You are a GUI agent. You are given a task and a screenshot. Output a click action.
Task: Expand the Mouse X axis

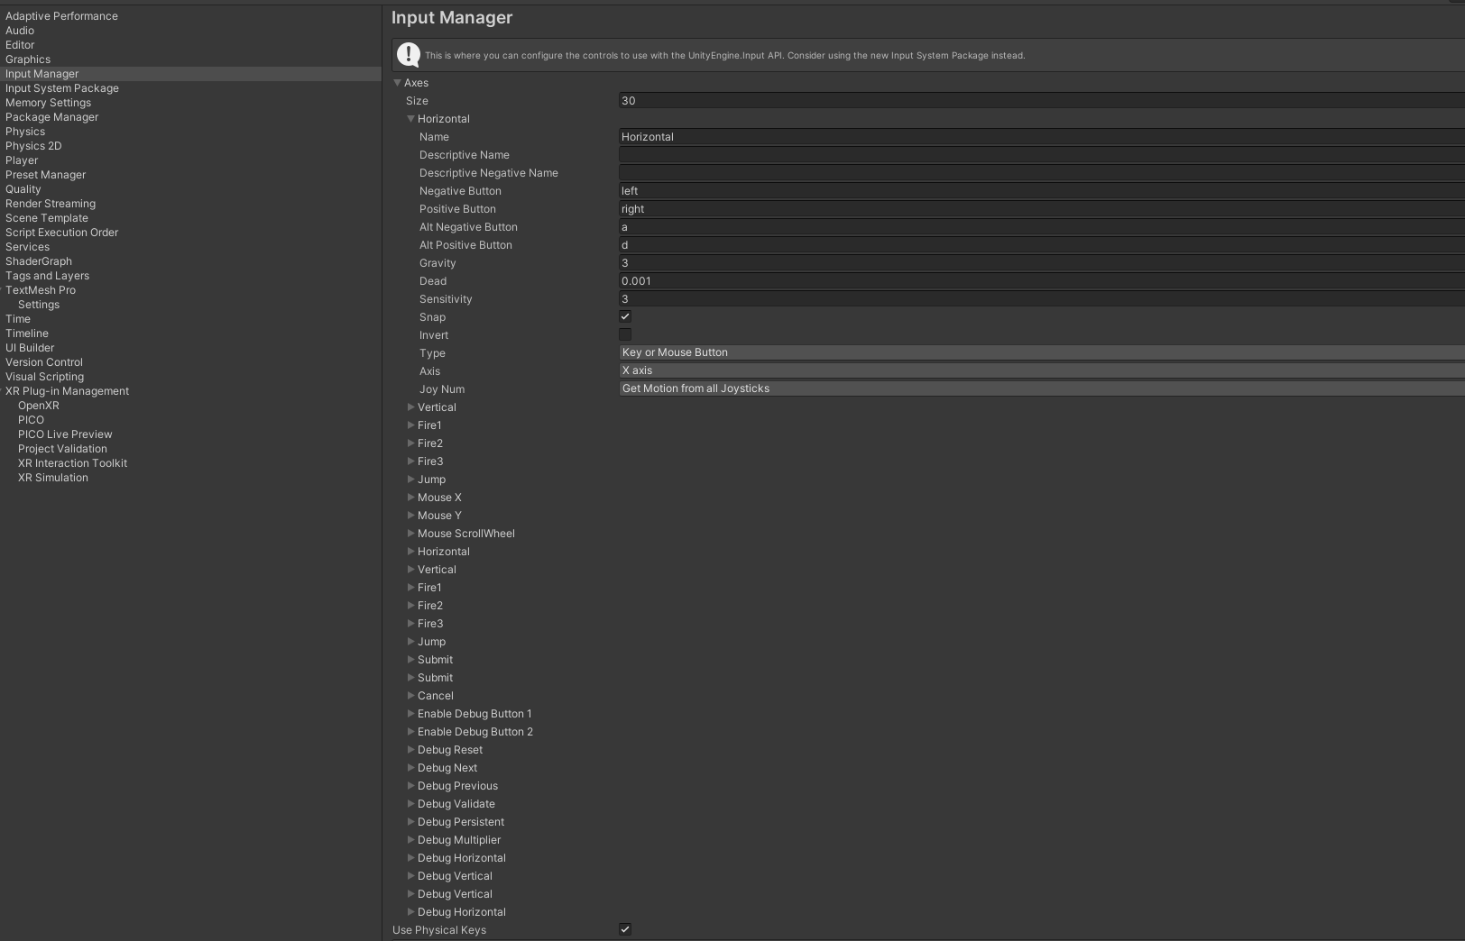click(410, 498)
